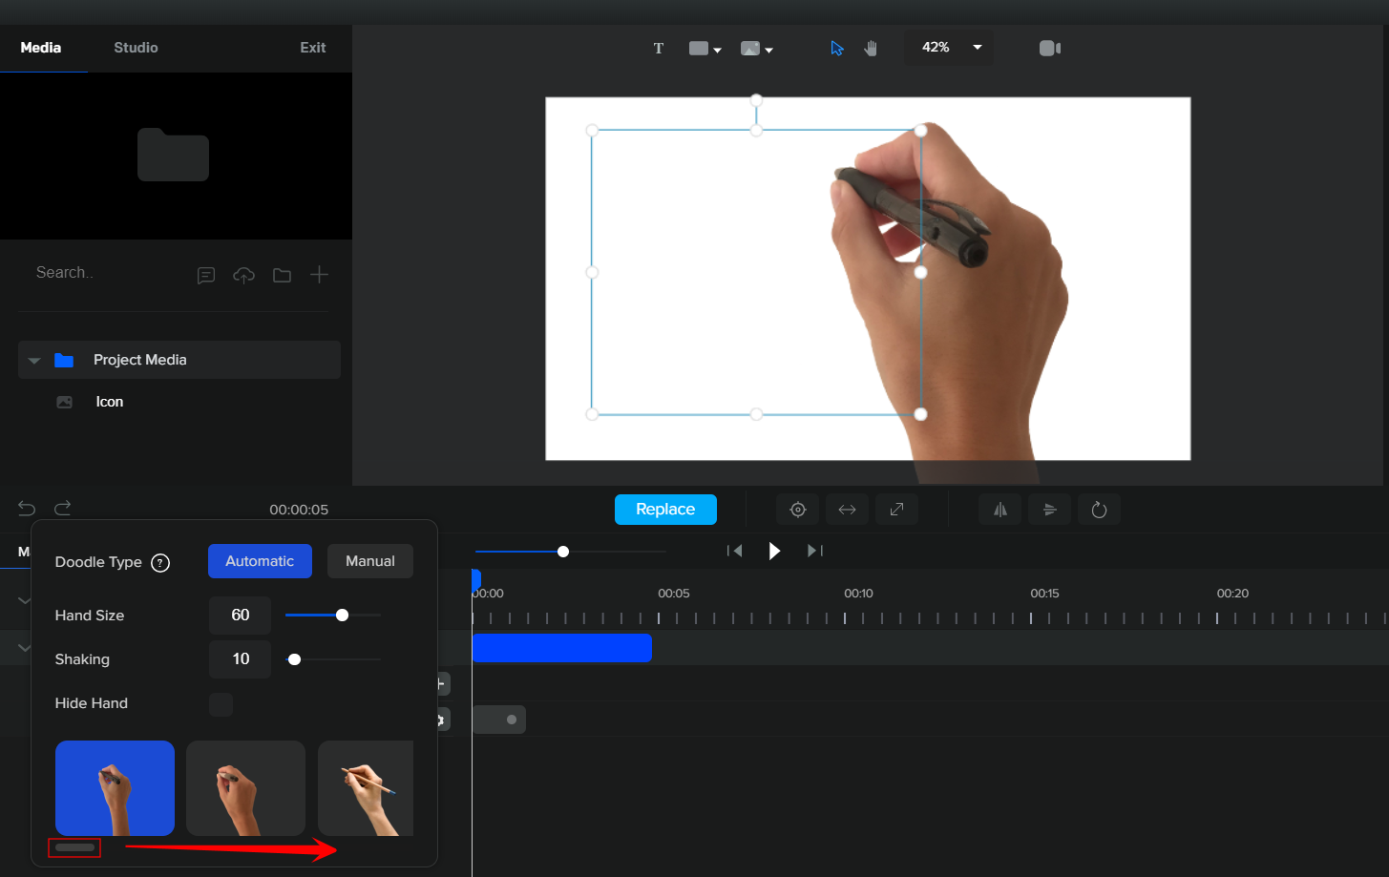Select the hand holding pencil thumbnail
The image size is (1389, 877).
[x=366, y=788]
